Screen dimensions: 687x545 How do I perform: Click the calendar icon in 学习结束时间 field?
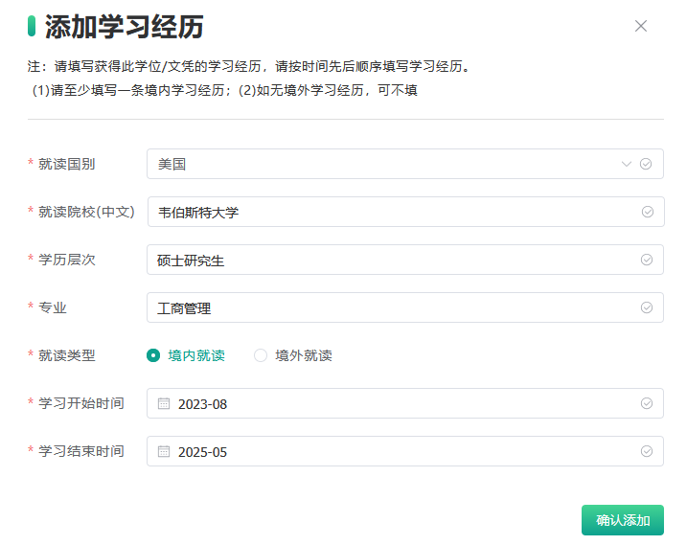[164, 451]
